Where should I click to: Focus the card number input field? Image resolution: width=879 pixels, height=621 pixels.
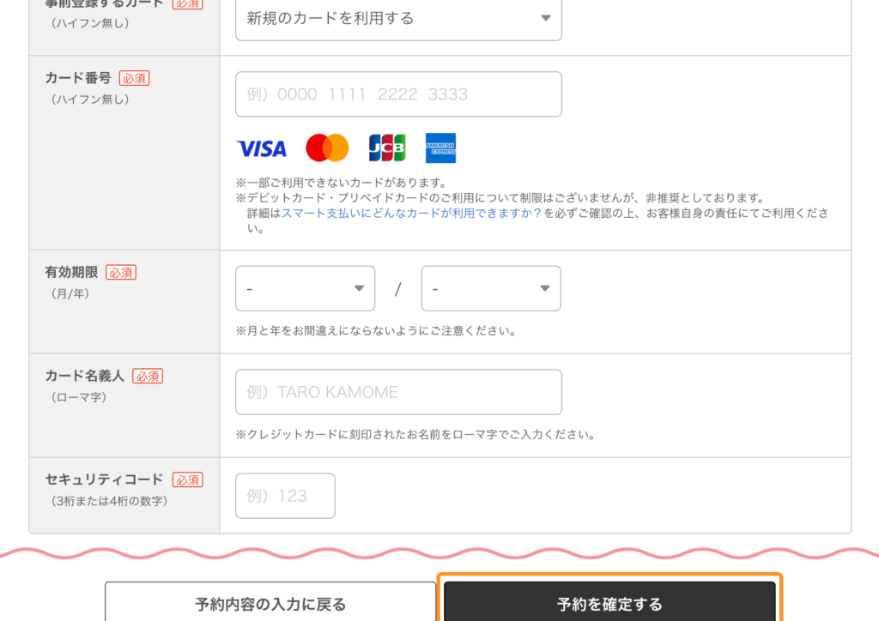click(398, 94)
